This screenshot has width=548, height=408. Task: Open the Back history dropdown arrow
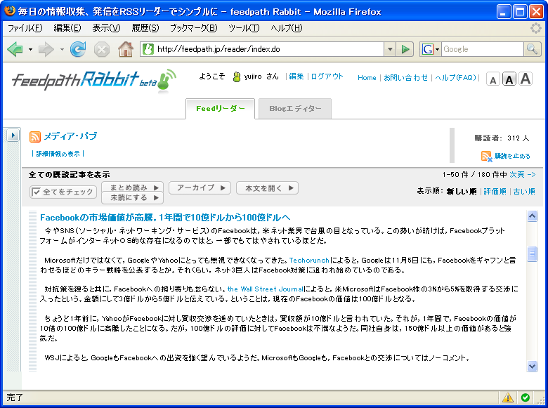click(30, 50)
